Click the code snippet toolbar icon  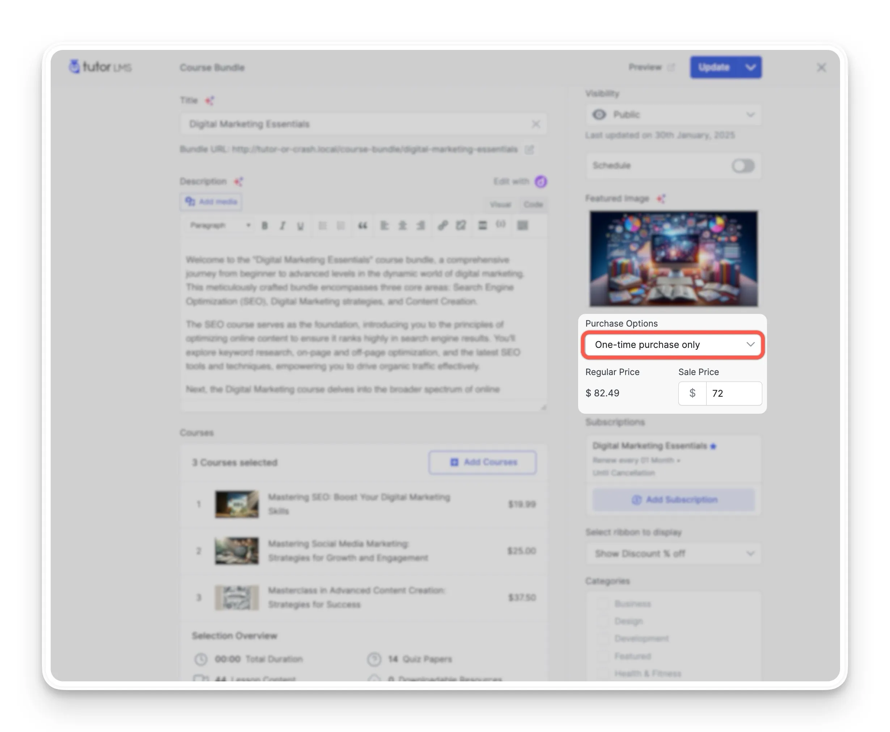[501, 224]
